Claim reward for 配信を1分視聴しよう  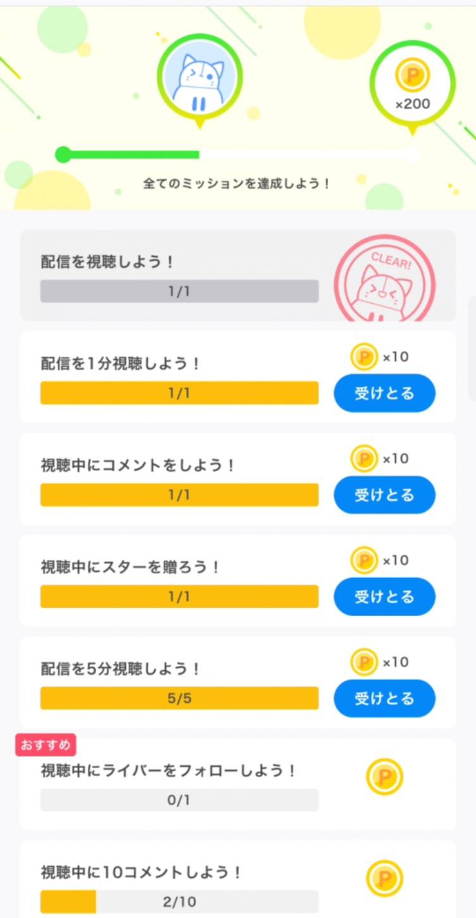tap(384, 393)
